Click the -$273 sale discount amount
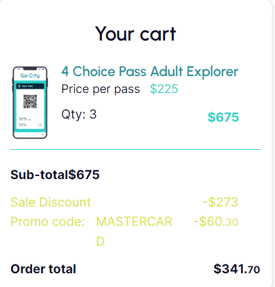The width and height of the screenshot is (275, 287). (x=220, y=202)
